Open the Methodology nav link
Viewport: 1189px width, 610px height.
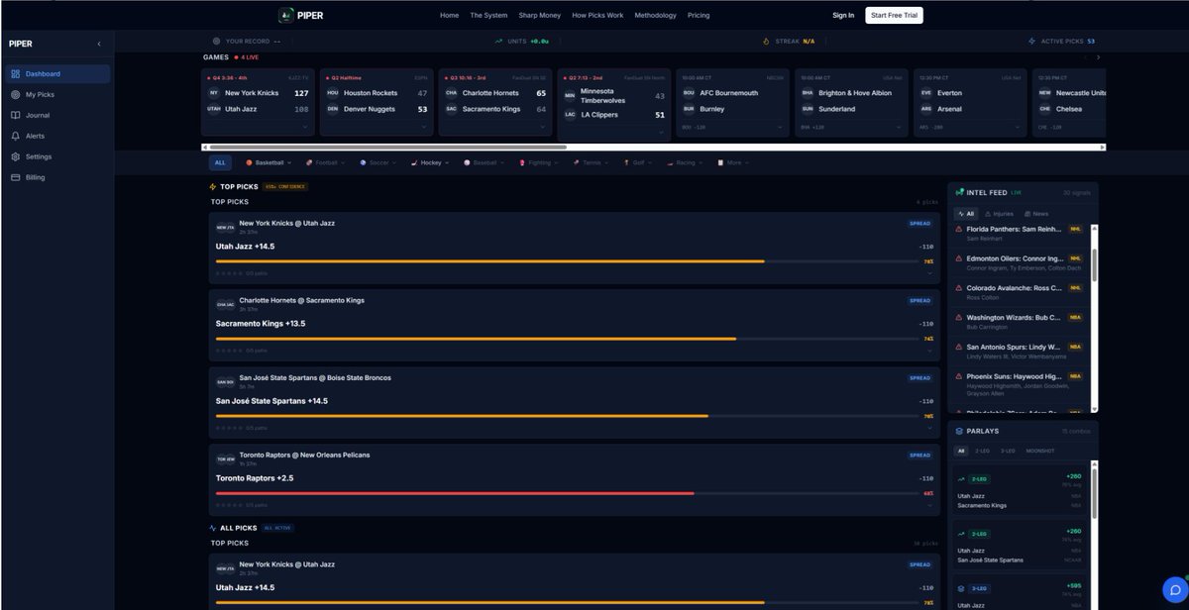(656, 15)
